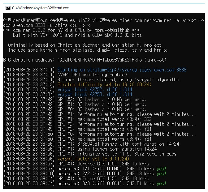Click 'GeForce GTX 1050, 343.15 kH/s' line
The width and height of the screenshot is (208, 192).
(76, 164)
